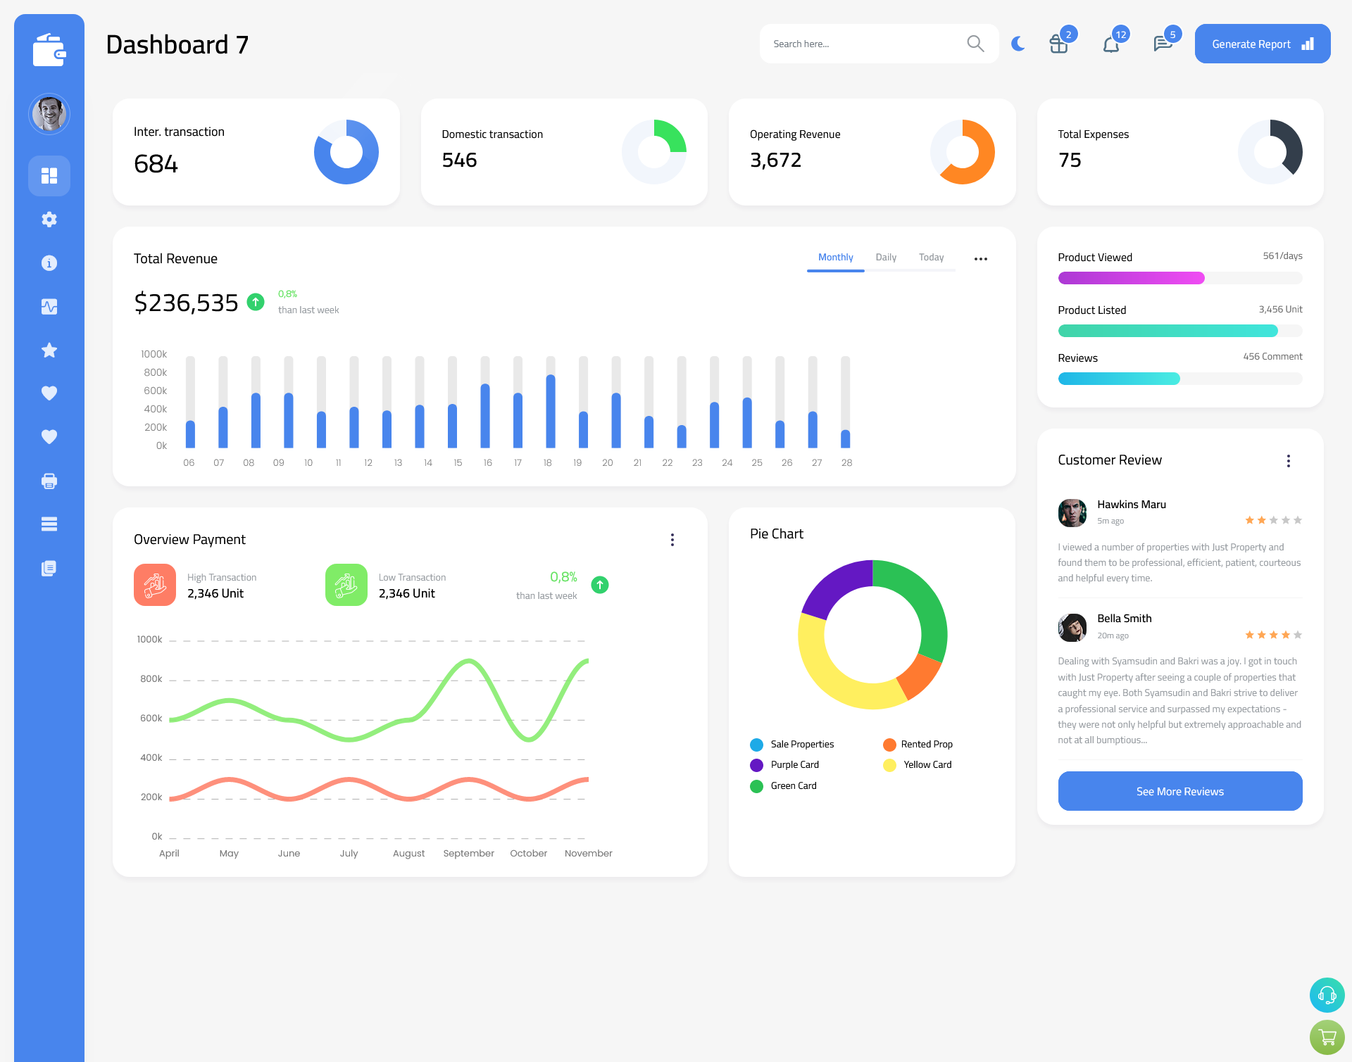Click the favorites star icon
The height and width of the screenshot is (1062, 1352).
click(x=49, y=350)
